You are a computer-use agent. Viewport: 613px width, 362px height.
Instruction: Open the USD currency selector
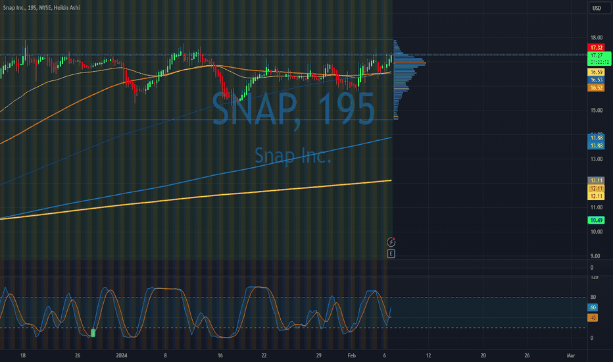coord(599,8)
